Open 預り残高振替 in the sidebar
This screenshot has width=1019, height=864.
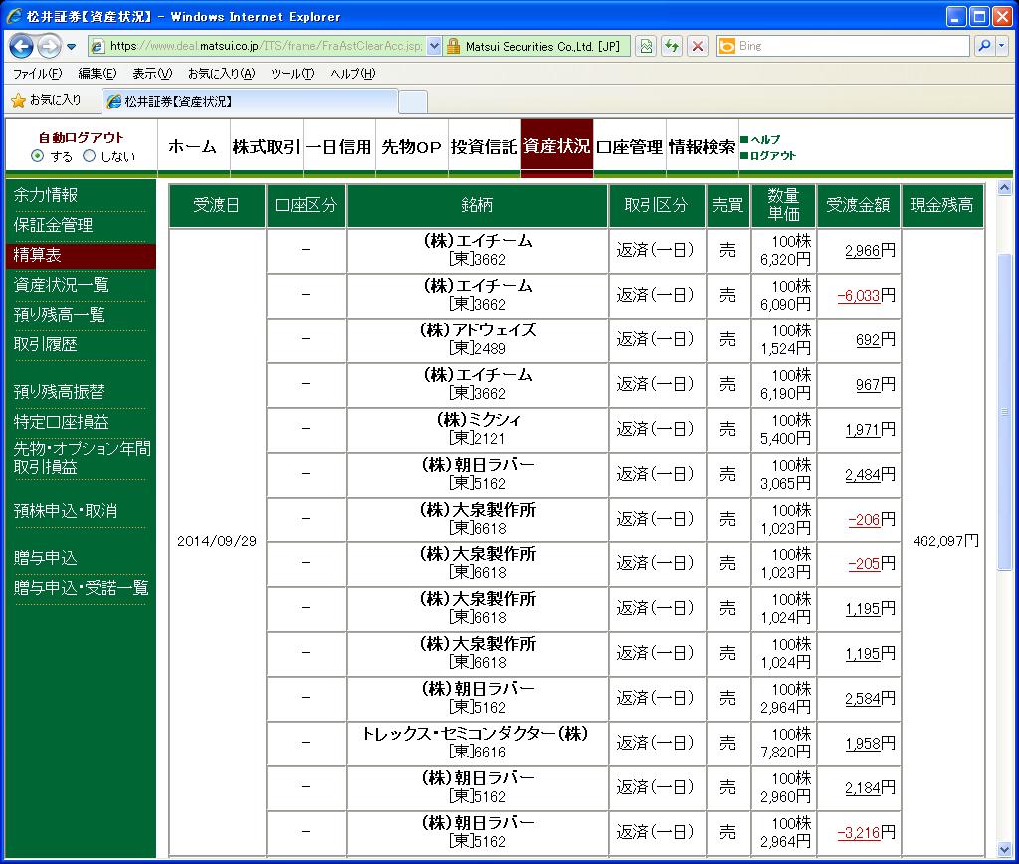click(x=59, y=392)
